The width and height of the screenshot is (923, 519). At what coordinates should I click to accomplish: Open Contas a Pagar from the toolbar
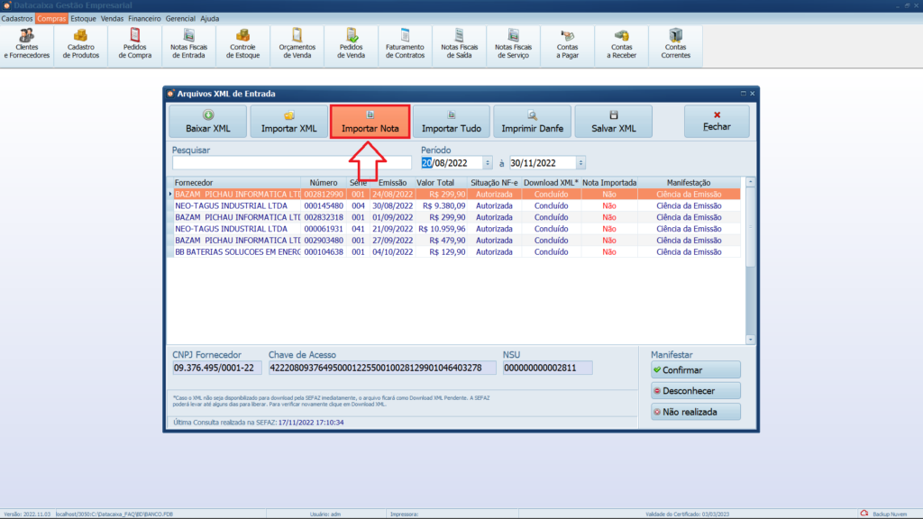click(x=568, y=44)
